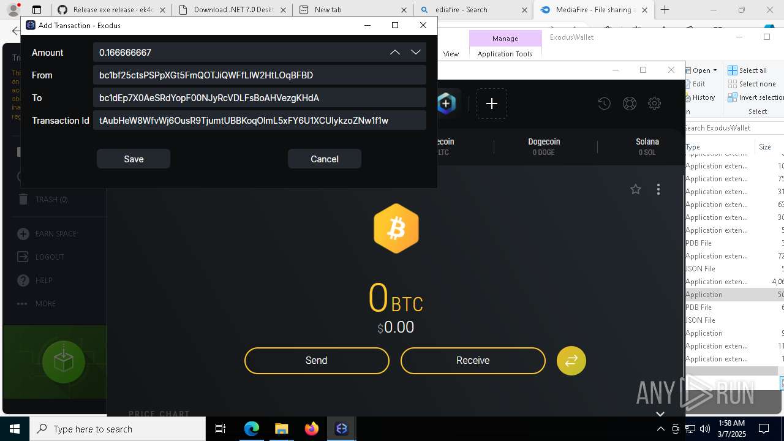
Task: Open Exodus app from taskbar
Action: (x=341, y=429)
